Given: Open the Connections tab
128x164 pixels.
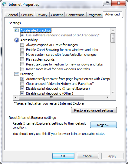Looking at the screenshot, I should (x=75, y=15).
